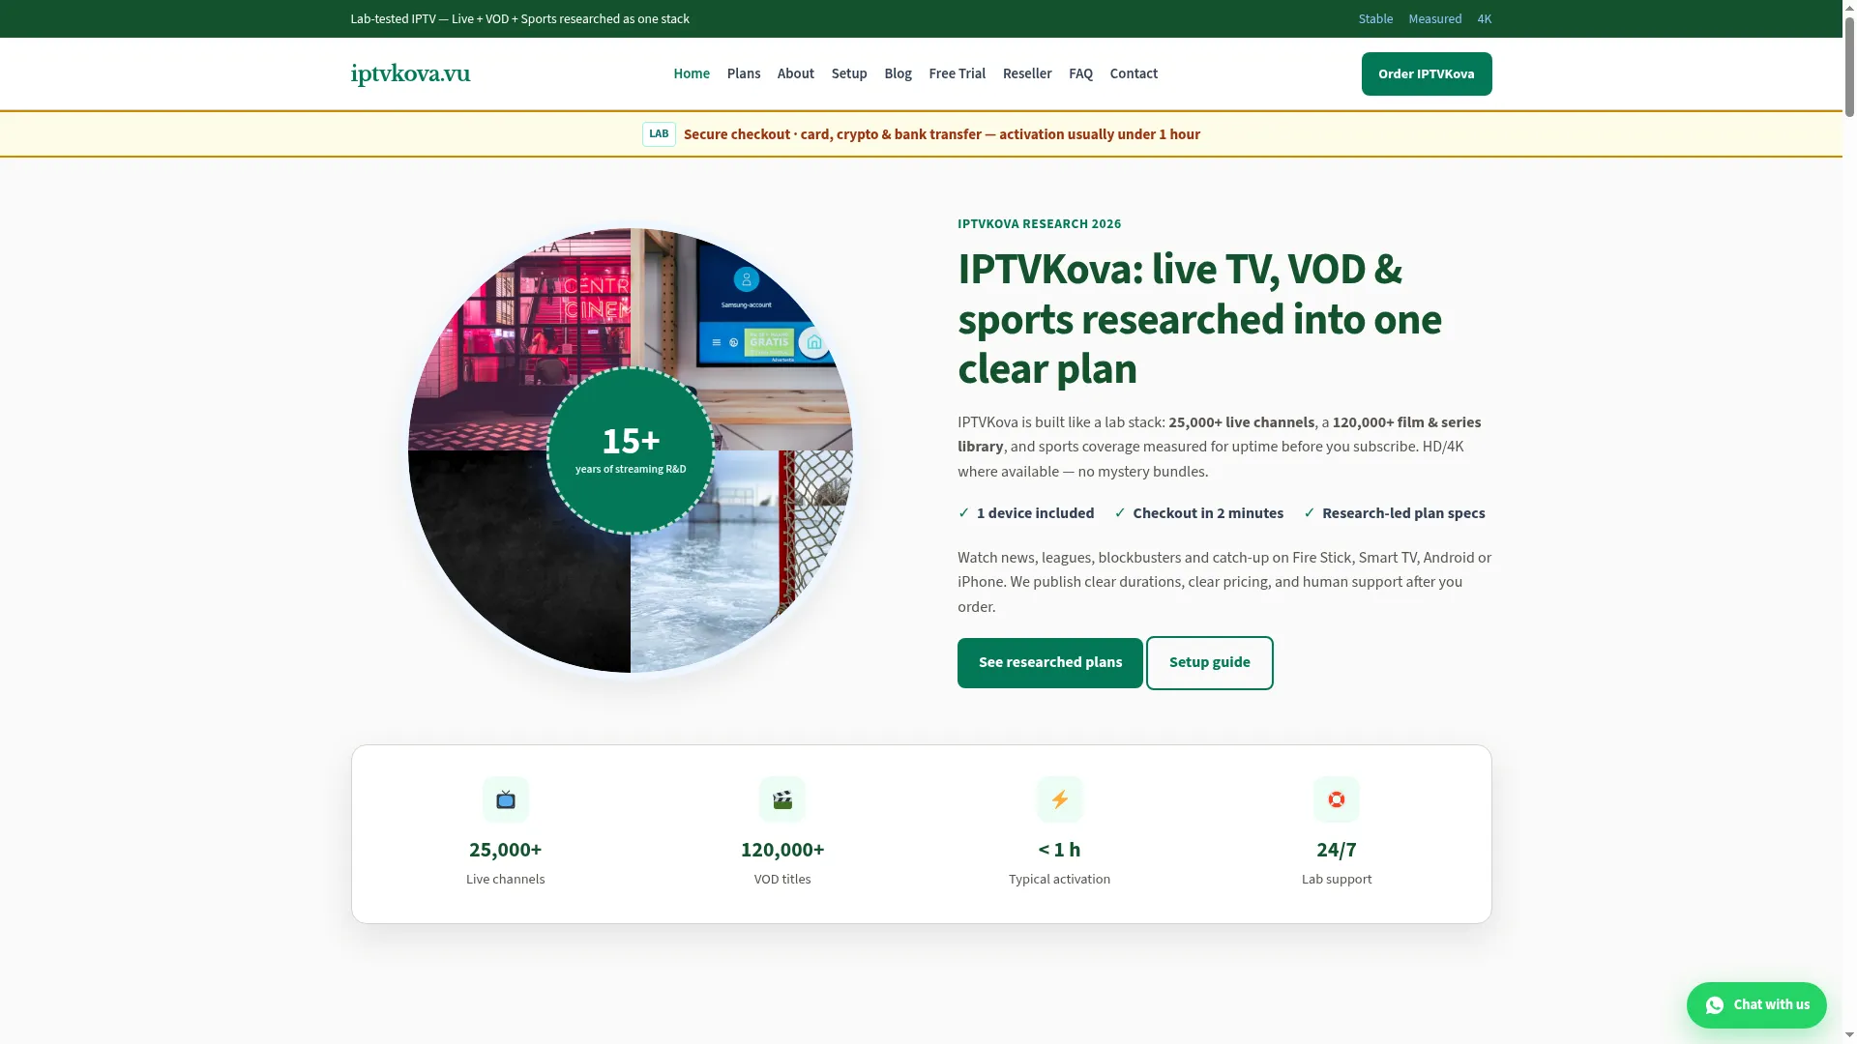Click the See researched plans button
The image size is (1857, 1044).
click(x=1050, y=663)
